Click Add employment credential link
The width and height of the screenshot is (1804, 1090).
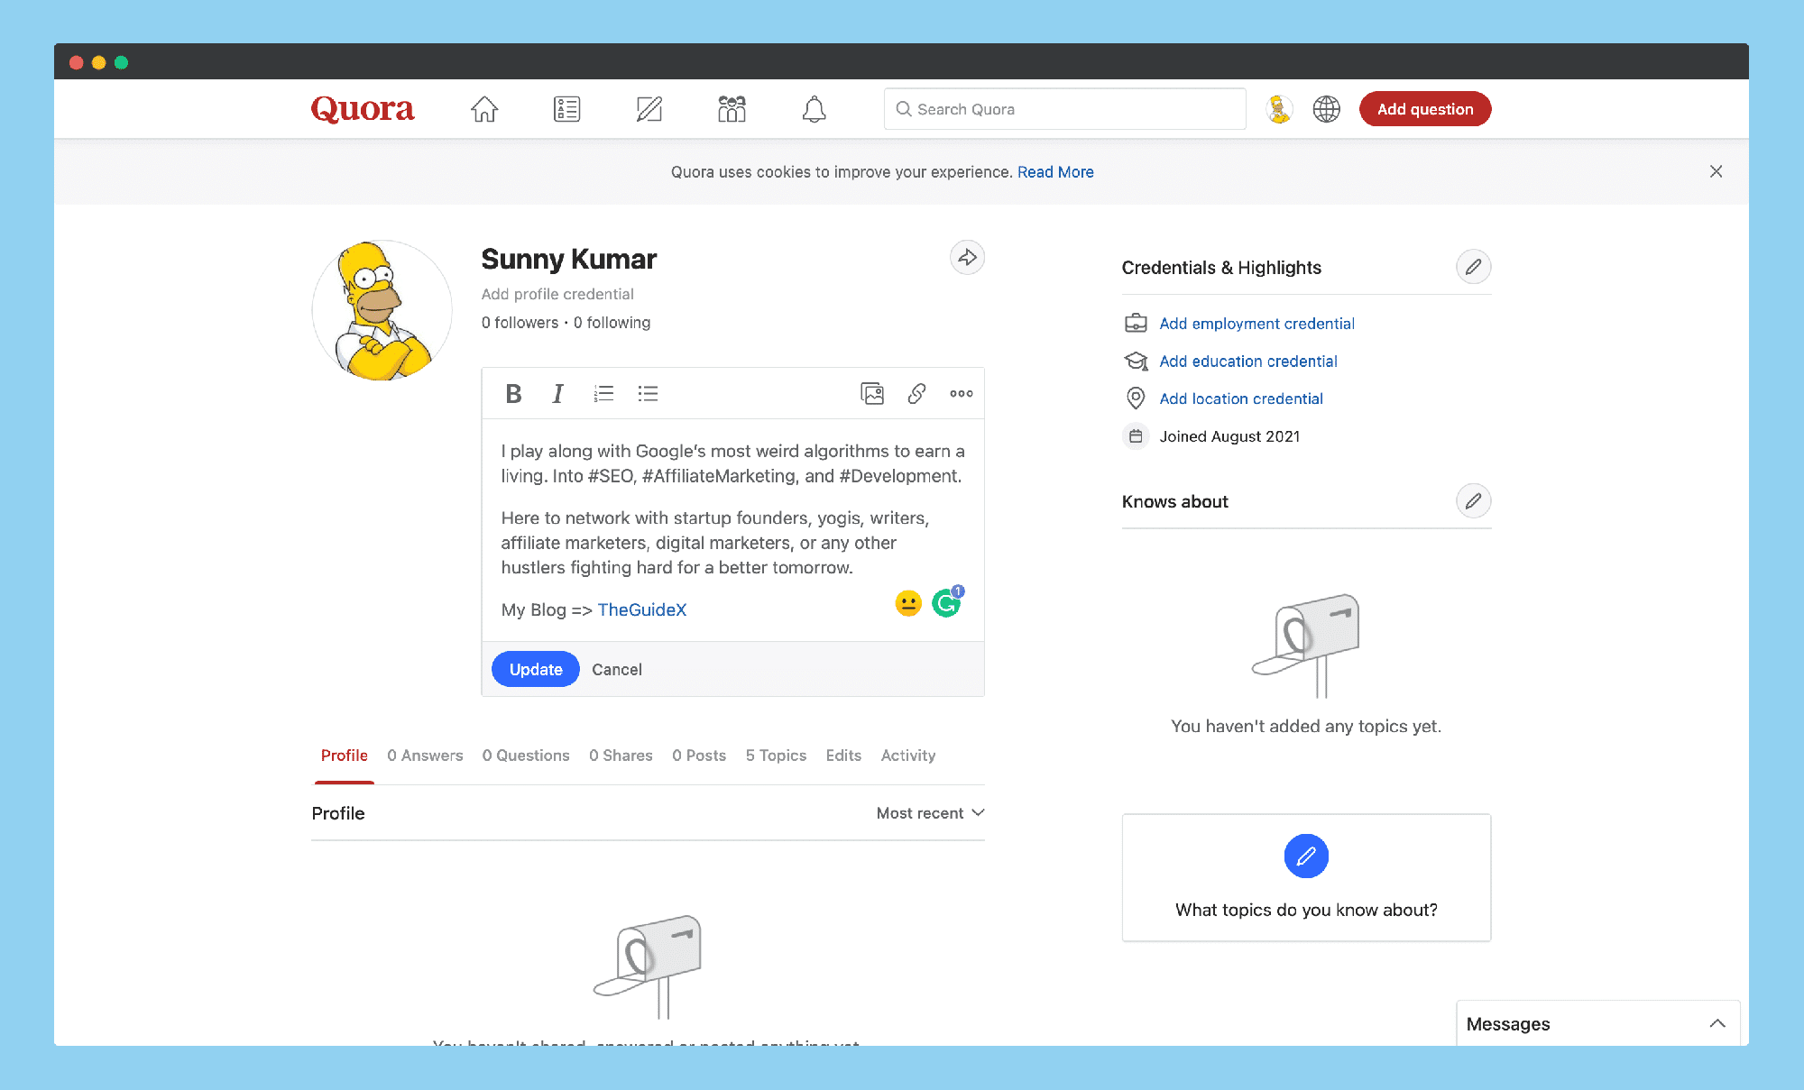[x=1256, y=324]
